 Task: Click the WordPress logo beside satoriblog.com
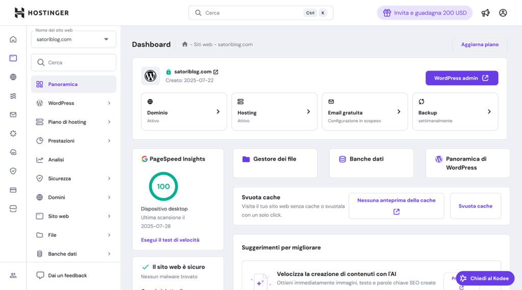(x=150, y=76)
